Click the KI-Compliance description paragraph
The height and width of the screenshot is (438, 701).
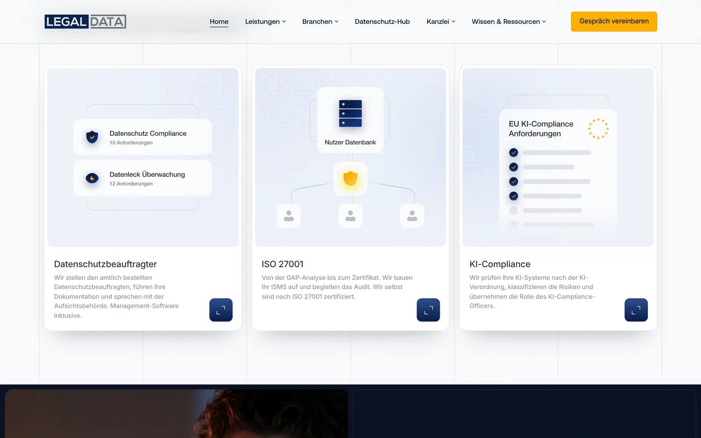[532, 292]
